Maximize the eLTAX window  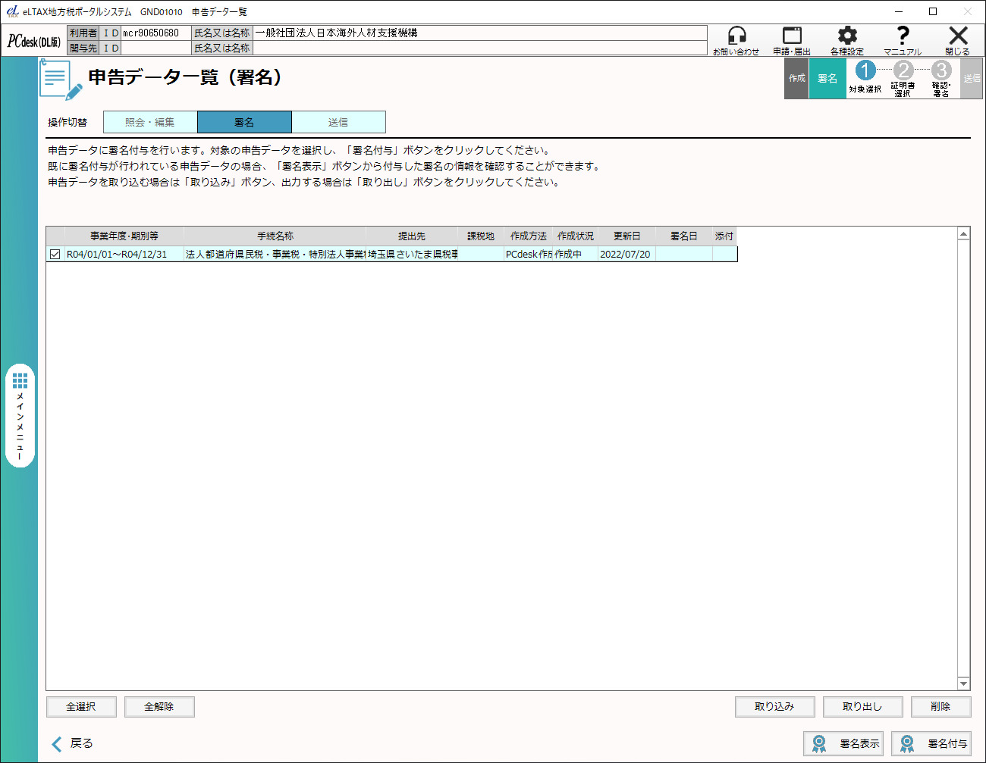coord(933,11)
